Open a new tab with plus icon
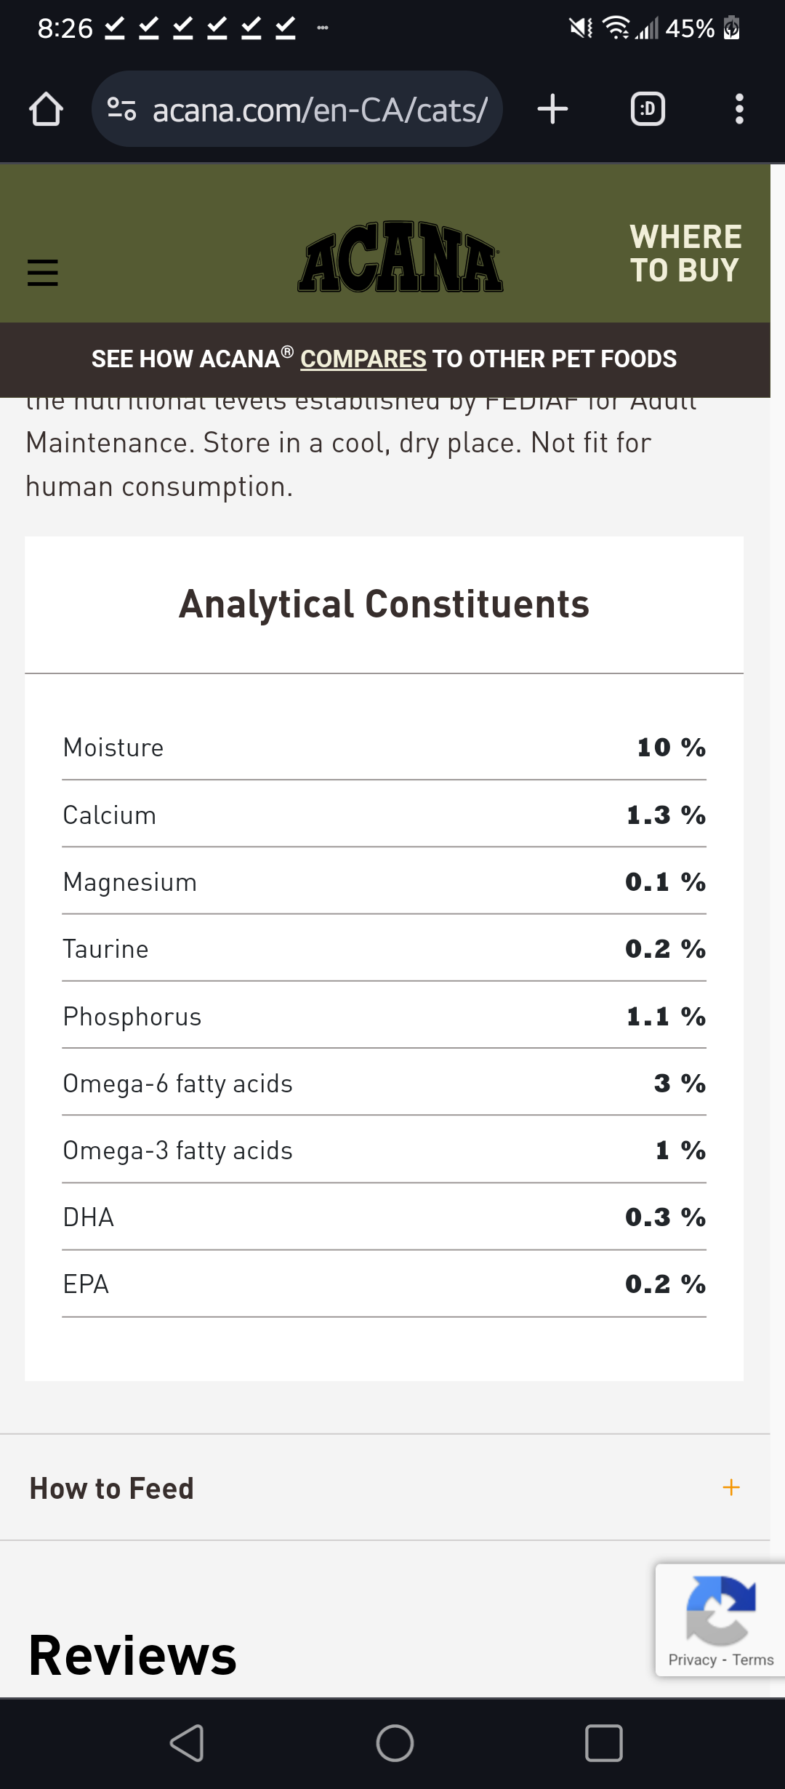Image resolution: width=785 pixels, height=1789 pixels. (552, 110)
